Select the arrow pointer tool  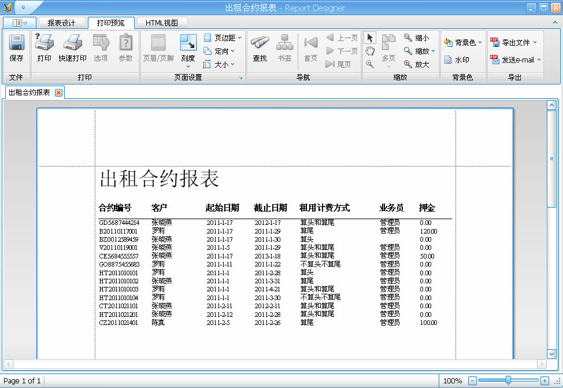click(370, 38)
